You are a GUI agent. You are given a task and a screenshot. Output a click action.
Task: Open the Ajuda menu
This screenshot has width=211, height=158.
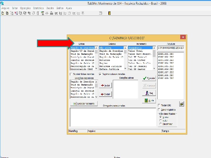point(69,8)
